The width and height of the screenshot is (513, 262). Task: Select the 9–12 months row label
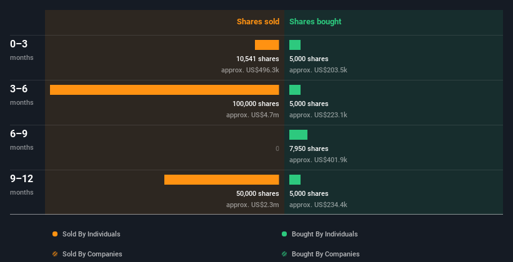click(22, 185)
